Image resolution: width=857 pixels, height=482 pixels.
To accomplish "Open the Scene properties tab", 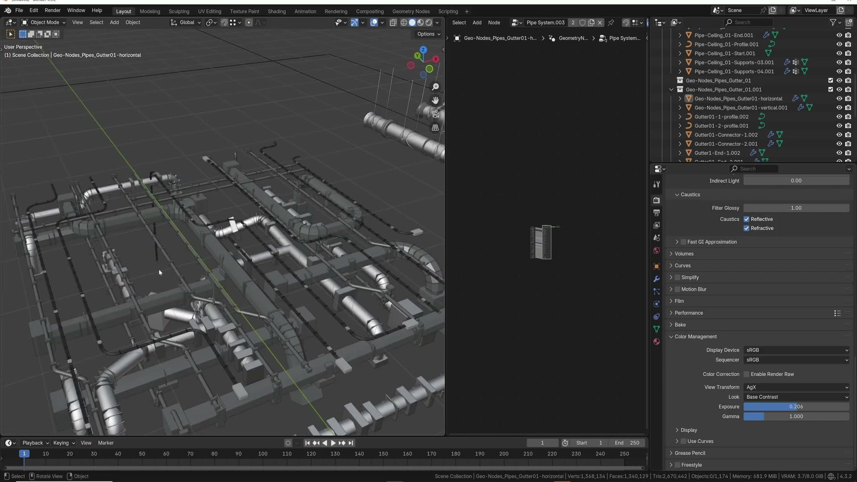I will click(x=657, y=238).
